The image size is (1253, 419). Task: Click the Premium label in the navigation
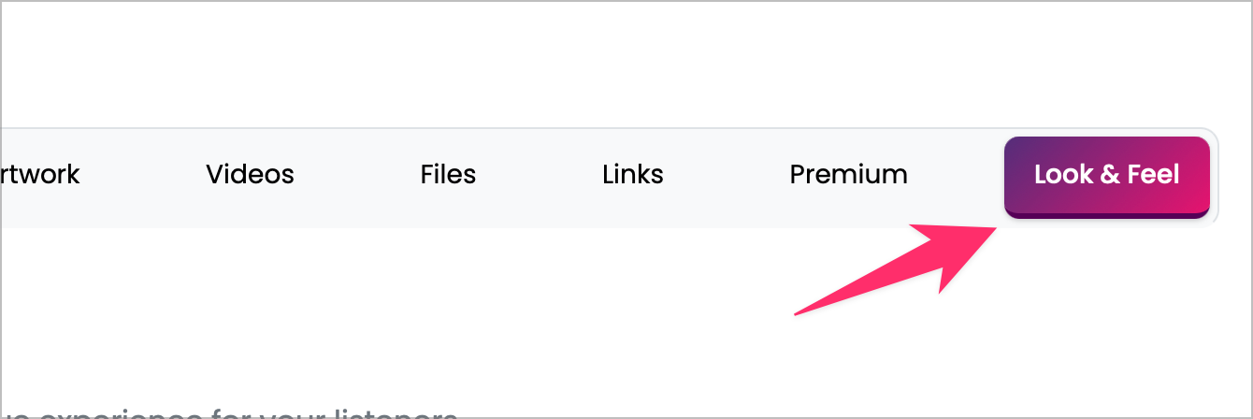coord(848,175)
